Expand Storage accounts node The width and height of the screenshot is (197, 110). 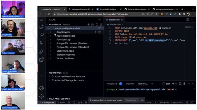[50, 54]
